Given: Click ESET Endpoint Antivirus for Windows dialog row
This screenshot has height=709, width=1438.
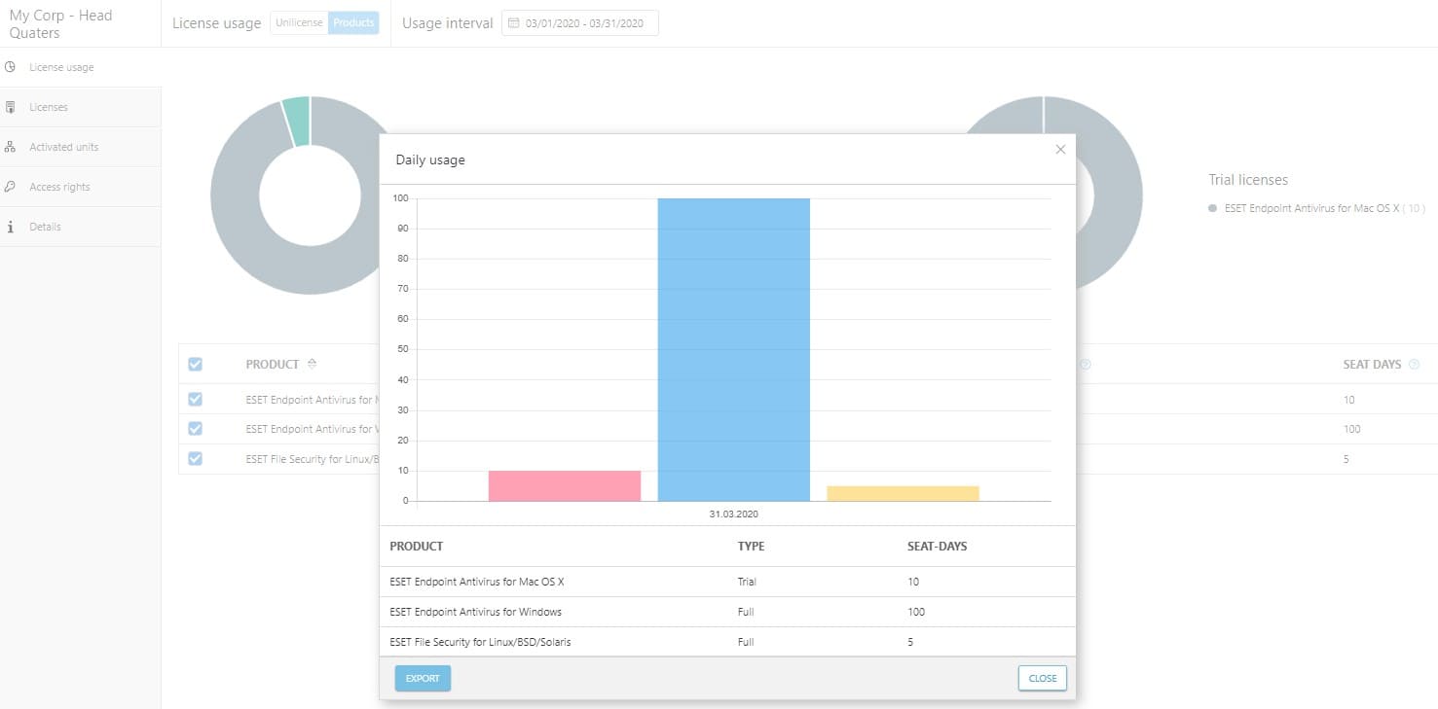Looking at the screenshot, I should tap(728, 612).
